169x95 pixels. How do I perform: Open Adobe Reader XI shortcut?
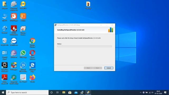[x=4, y=79]
